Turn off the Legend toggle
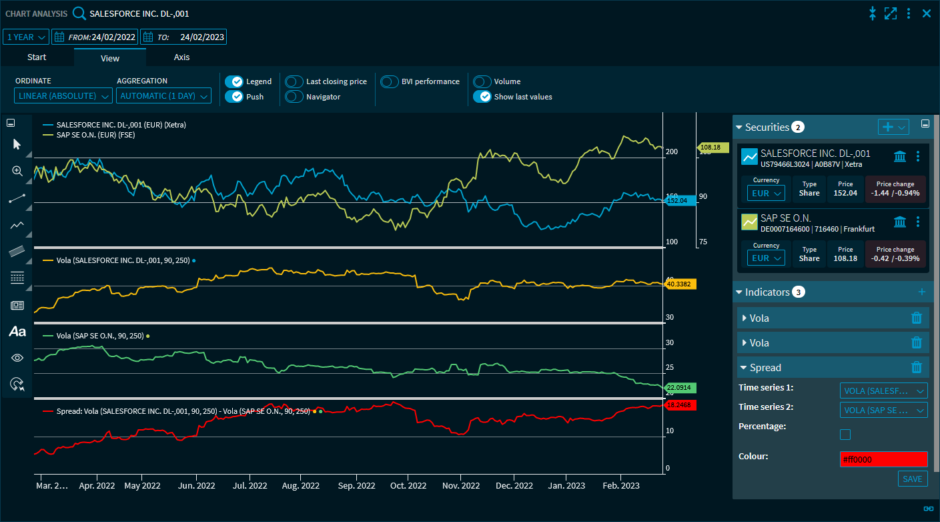The height and width of the screenshot is (522, 940). [233, 81]
